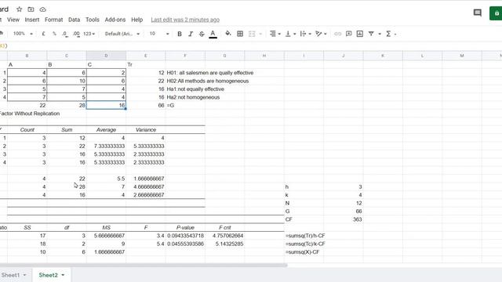Open the "Last edit was 2 minutes ago" link
The height and width of the screenshot is (282, 502).
185,20
